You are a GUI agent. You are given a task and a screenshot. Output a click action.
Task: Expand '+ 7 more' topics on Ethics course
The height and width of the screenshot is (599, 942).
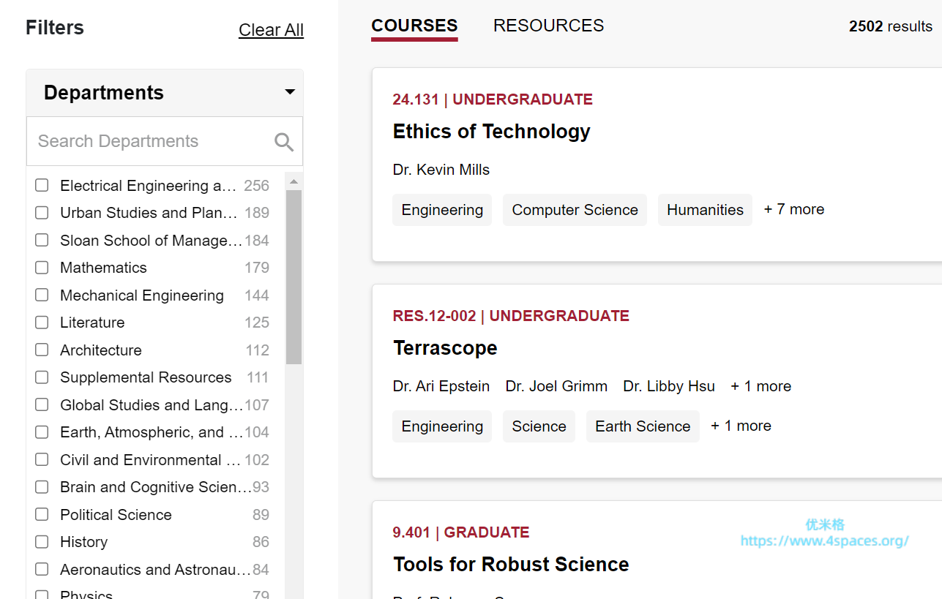pyautogui.click(x=794, y=210)
